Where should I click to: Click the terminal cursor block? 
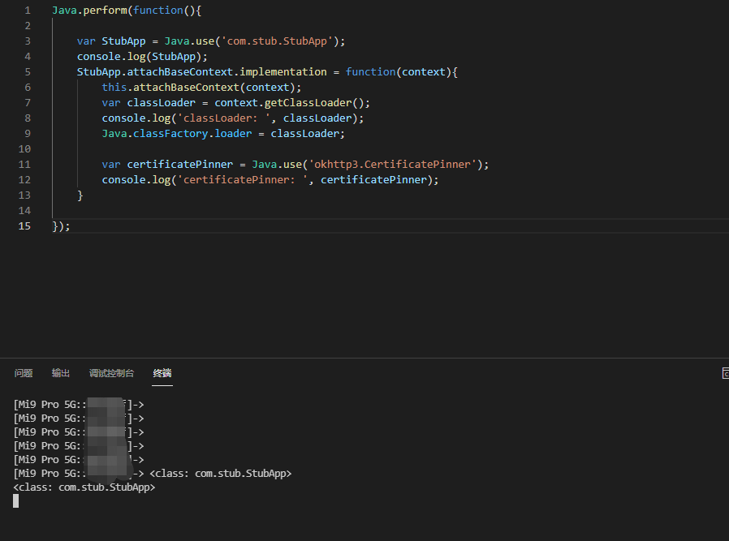point(15,501)
